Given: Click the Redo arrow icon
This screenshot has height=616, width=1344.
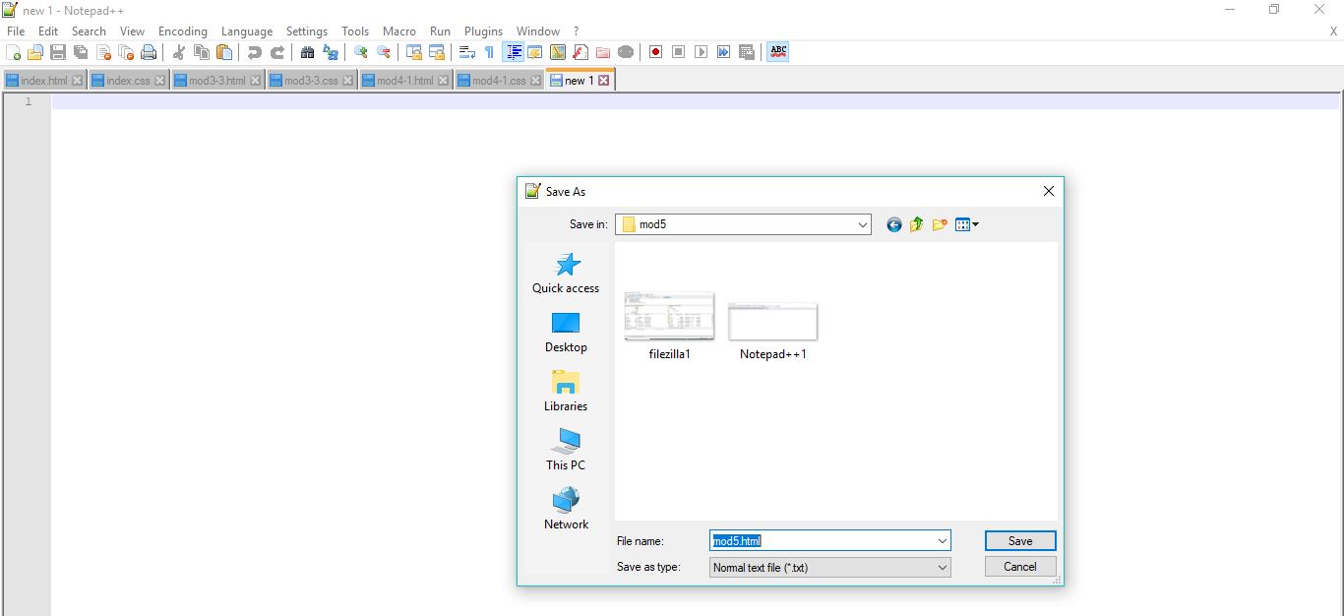Looking at the screenshot, I should (x=277, y=52).
